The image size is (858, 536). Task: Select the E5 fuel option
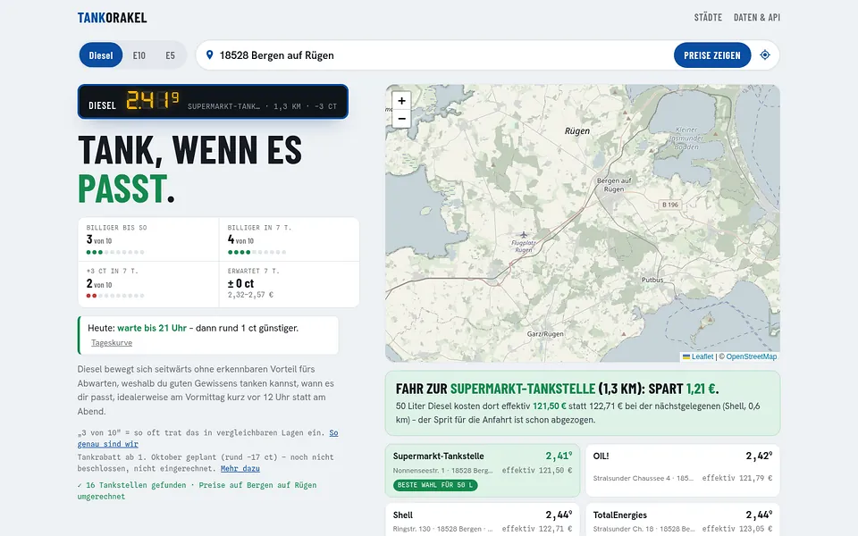click(170, 55)
